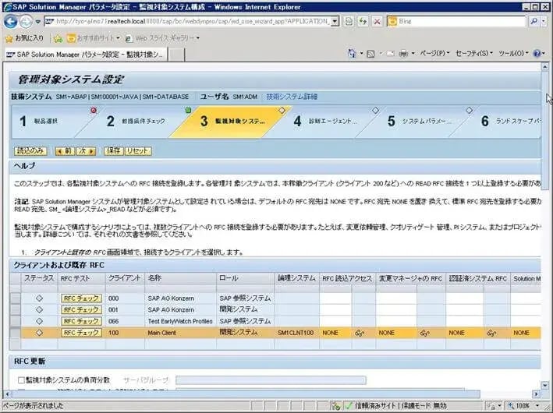Open the ページ(P) dropdown menu
Viewport: 553px width, 413px height.
tap(434, 54)
